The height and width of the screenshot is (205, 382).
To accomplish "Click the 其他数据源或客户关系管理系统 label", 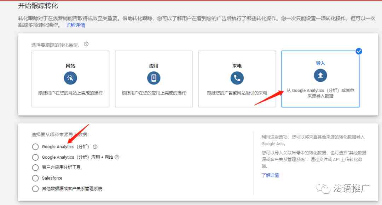I will (72, 188).
